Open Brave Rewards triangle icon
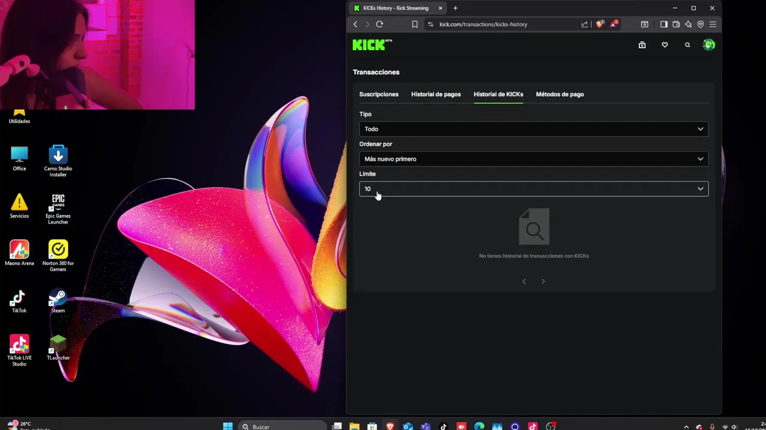Image resolution: width=766 pixels, height=430 pixels. (614, 24)
